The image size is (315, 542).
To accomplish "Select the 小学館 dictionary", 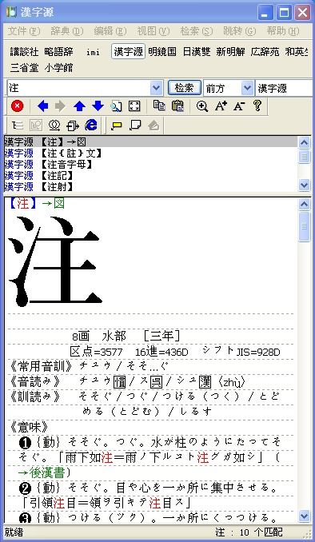I will click(x=59, y=68).
